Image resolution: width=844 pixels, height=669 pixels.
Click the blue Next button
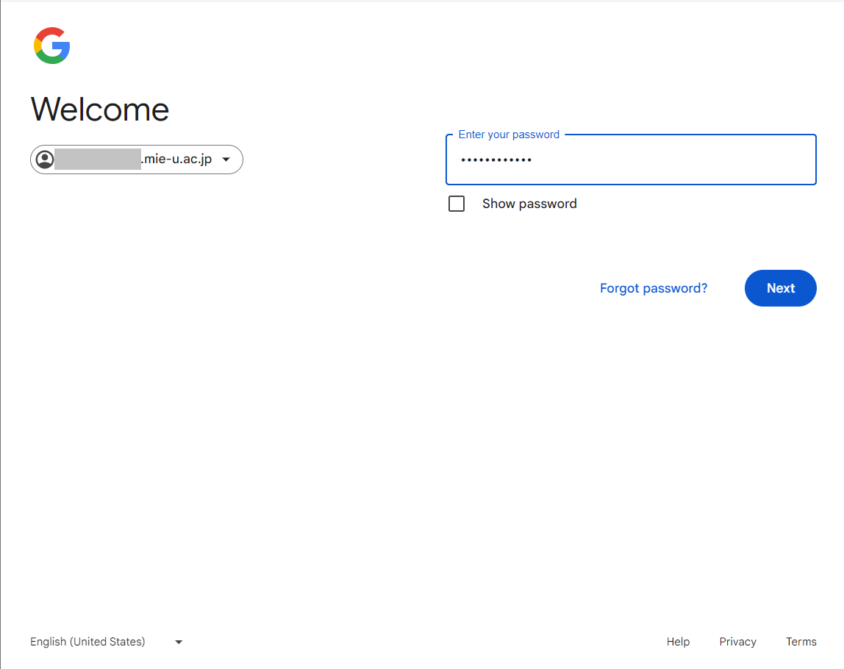click(781, 288)
